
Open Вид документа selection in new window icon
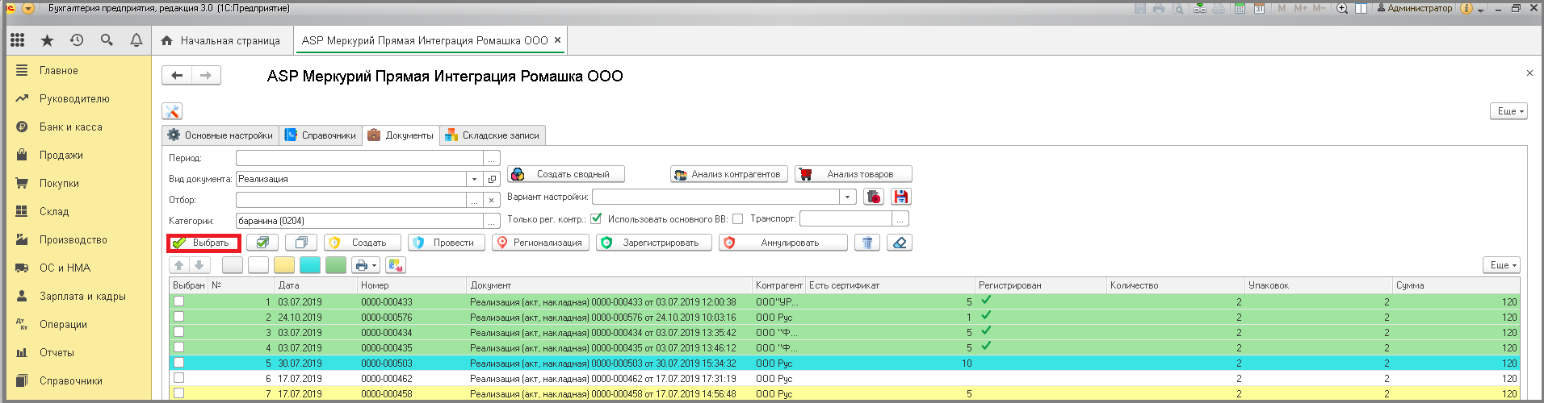coord(492,179)
